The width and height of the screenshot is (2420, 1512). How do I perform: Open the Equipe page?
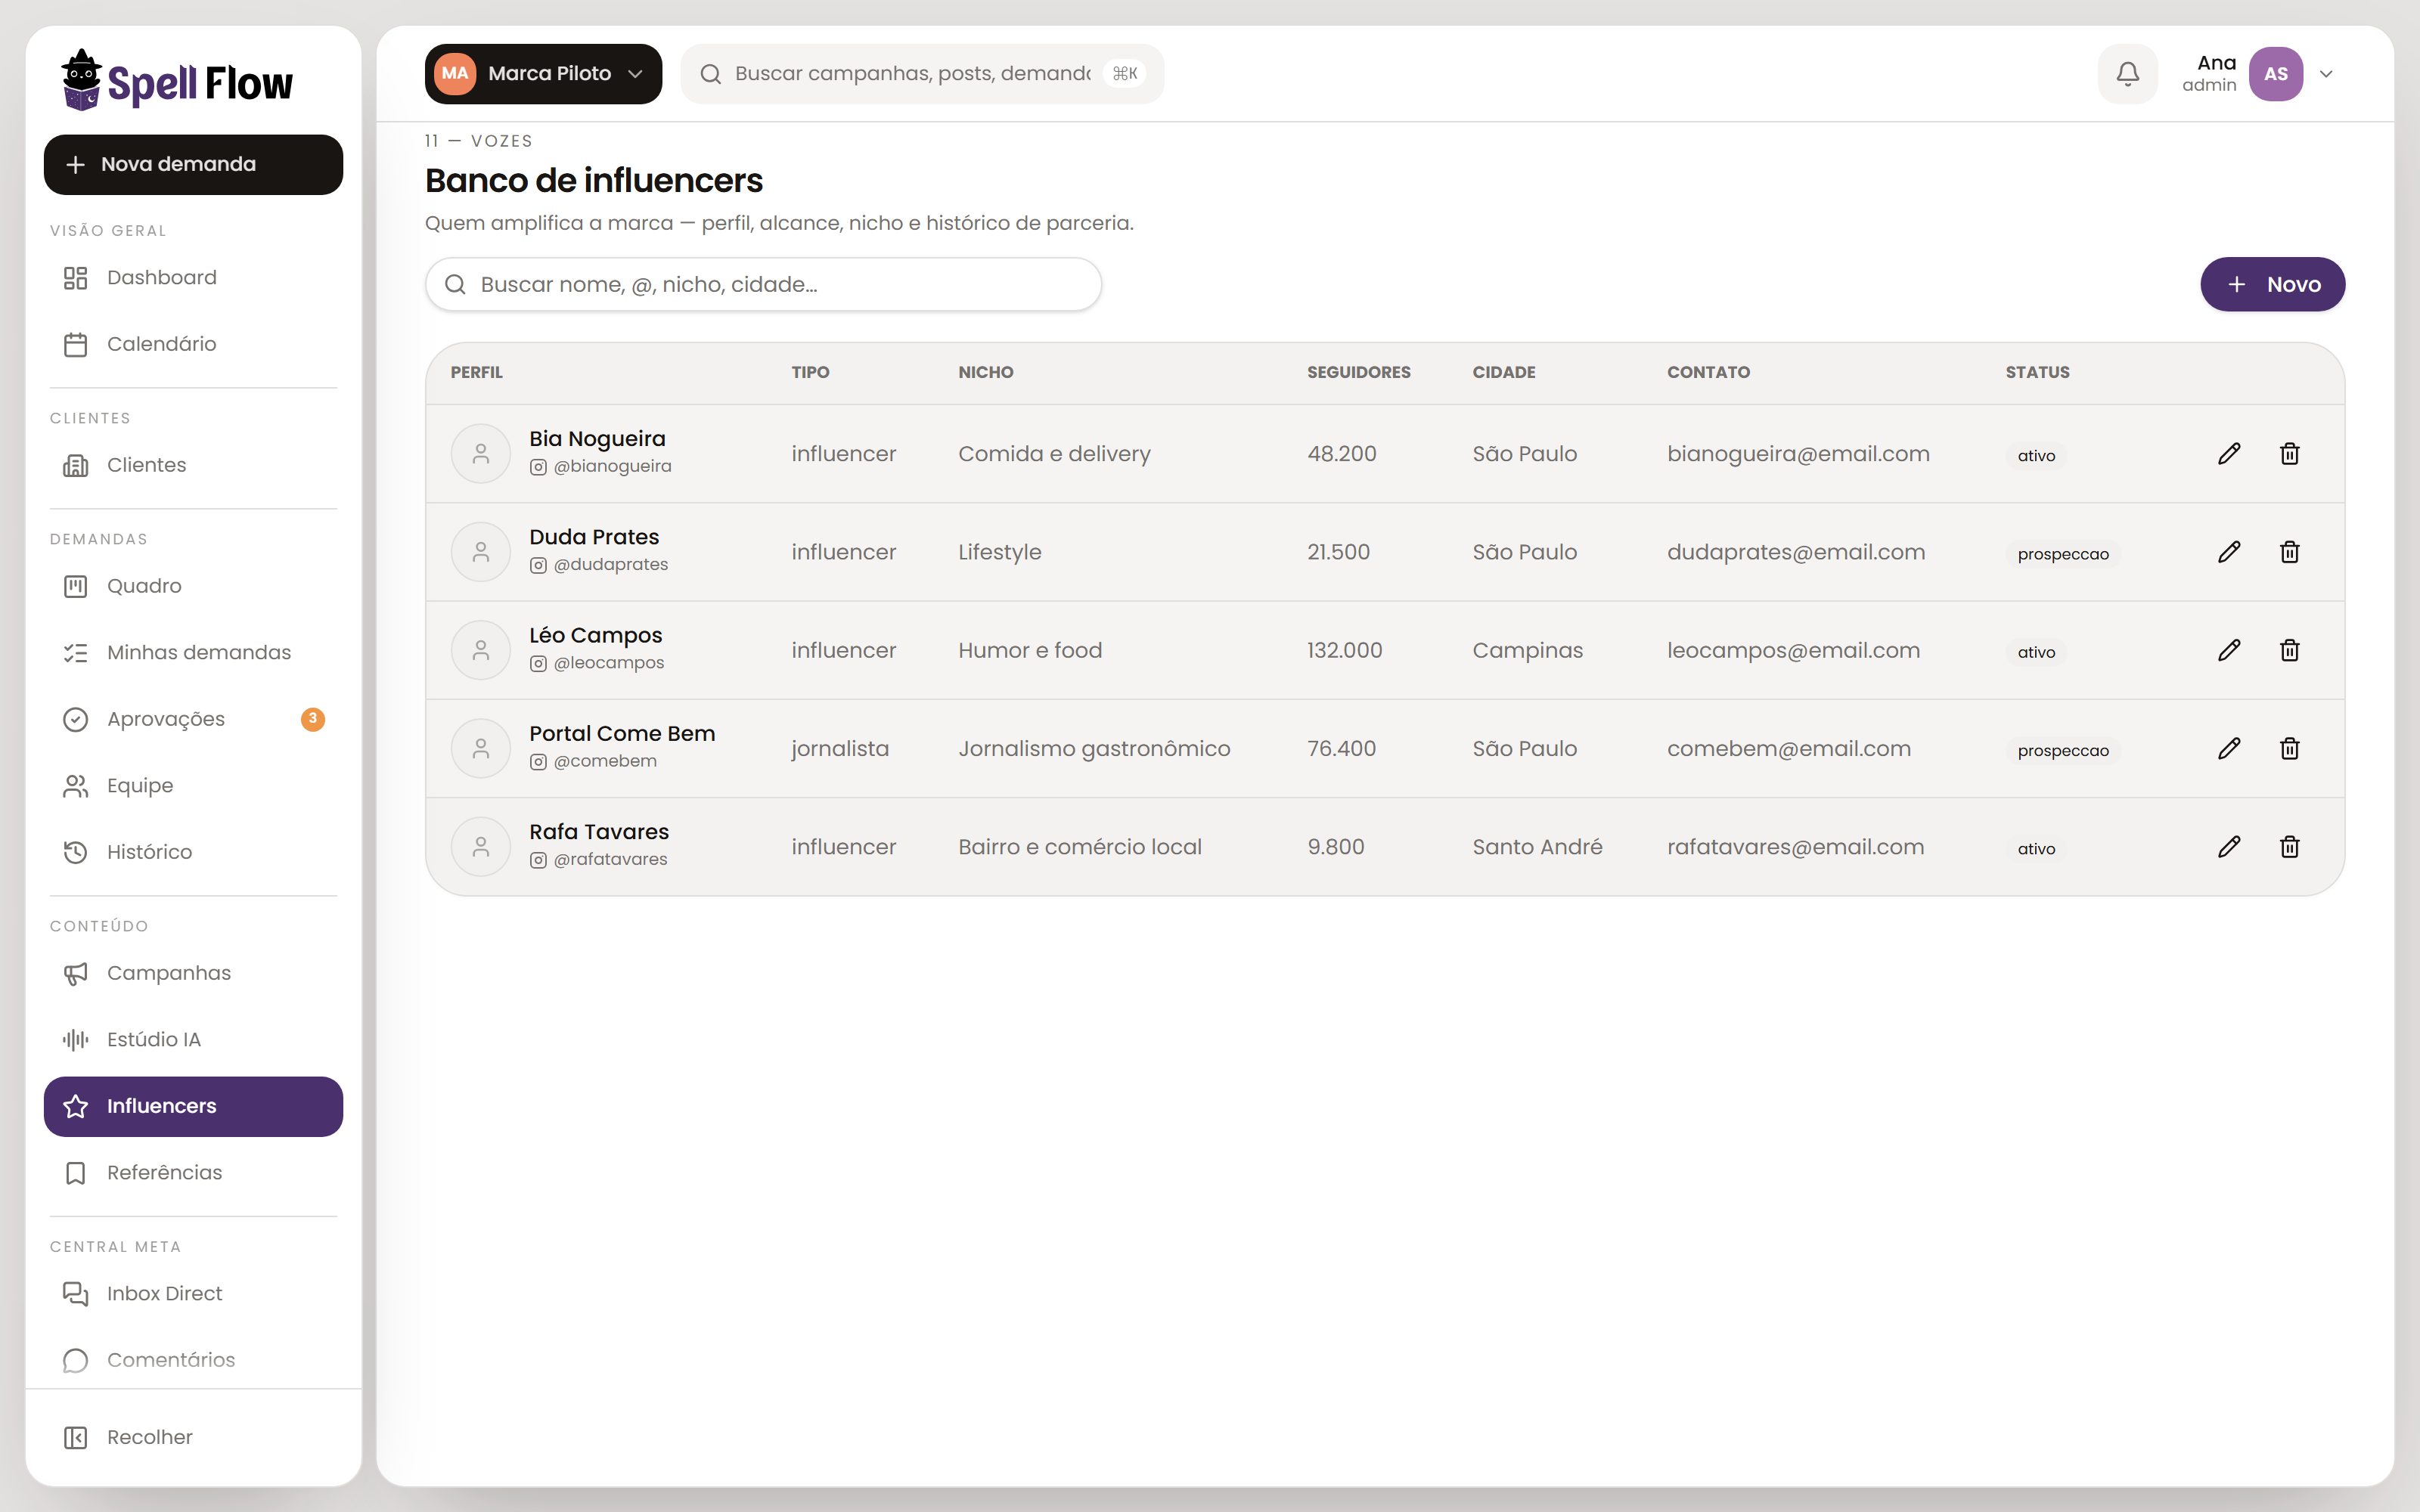pos(193,786)
